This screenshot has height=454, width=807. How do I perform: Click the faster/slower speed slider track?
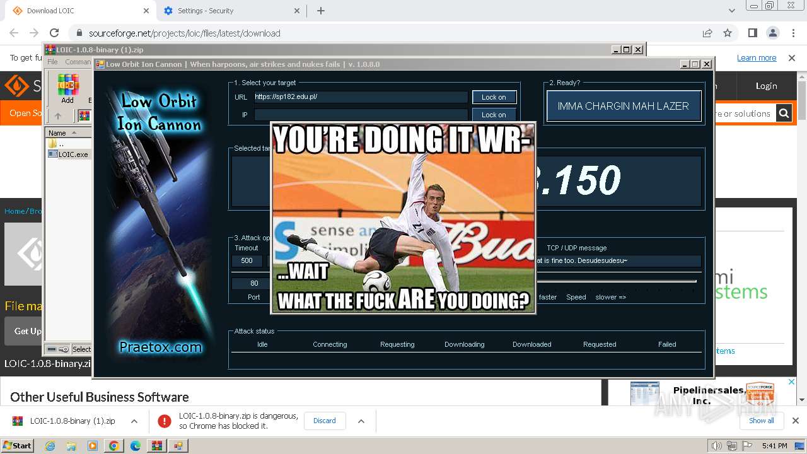click(616, 282)
